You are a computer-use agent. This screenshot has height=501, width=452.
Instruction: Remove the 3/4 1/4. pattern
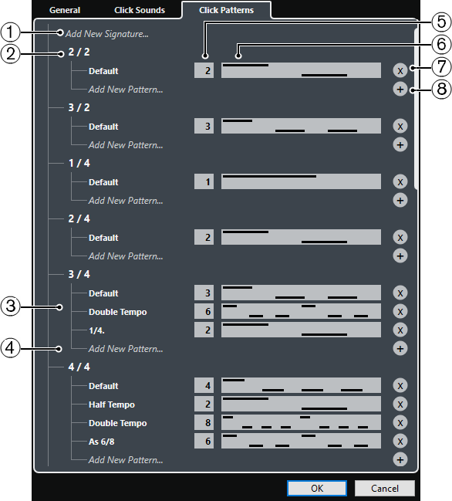400,330
